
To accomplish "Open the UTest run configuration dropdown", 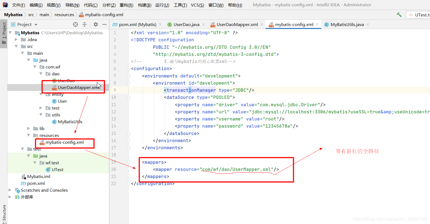I will click(418, 15).
